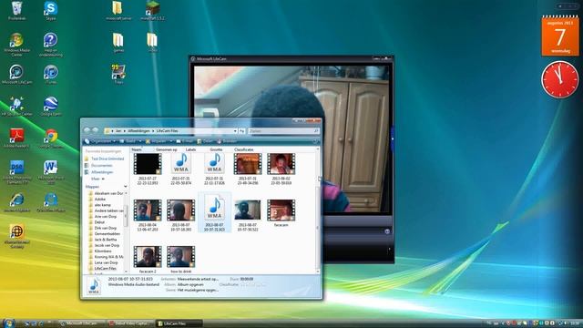Image resolution: width=583 pixels, height=328 pixels.
Task: Click the Explorer Forward navigation arrow
Action: 96,130
